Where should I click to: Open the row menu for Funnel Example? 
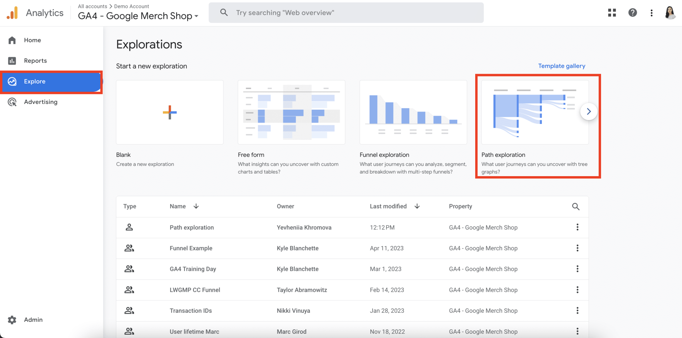(x=577, y=248)
